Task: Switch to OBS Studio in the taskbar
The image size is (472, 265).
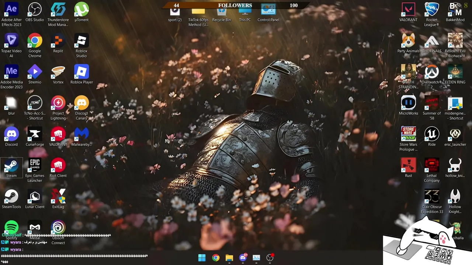Action: click(x=270, y=258)
